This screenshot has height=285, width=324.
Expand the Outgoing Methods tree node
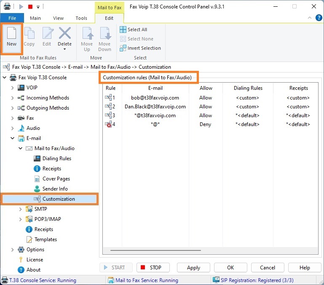12,108
